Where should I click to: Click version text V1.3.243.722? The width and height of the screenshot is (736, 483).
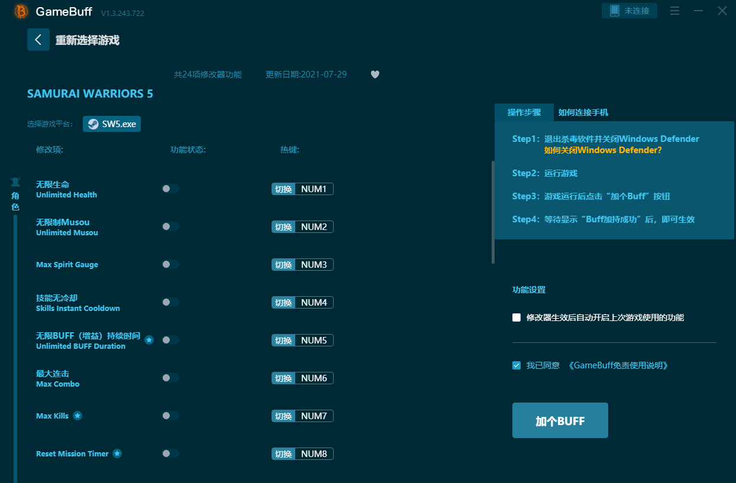pyautogui.click(x=122, y=13)
